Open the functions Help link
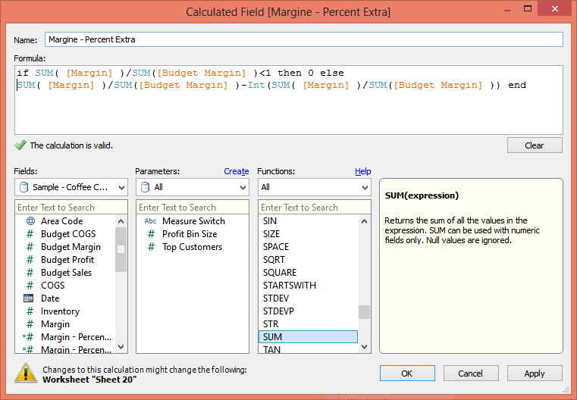The image size is (577, 400). click(x=363, y=171)
